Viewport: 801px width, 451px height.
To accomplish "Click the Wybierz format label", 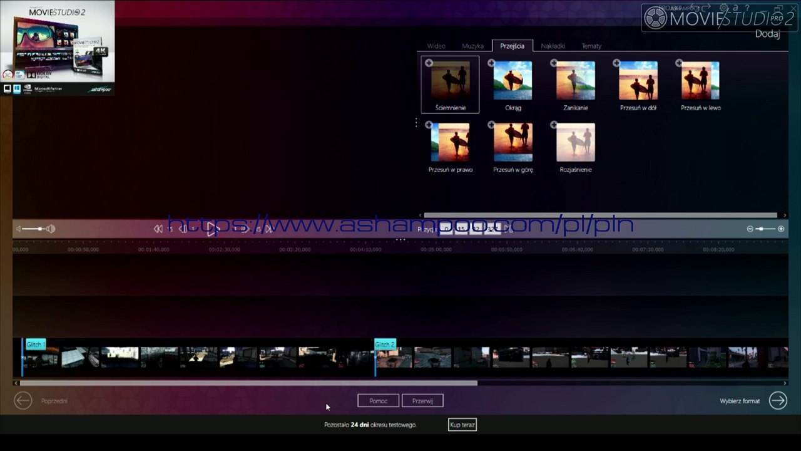I will [x=740, y=401].
